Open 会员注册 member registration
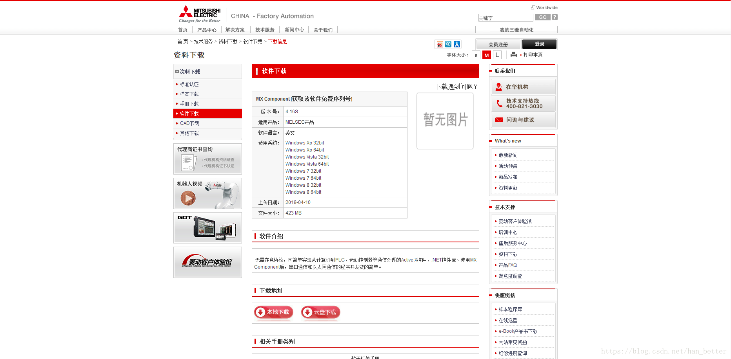 point(498,44)
